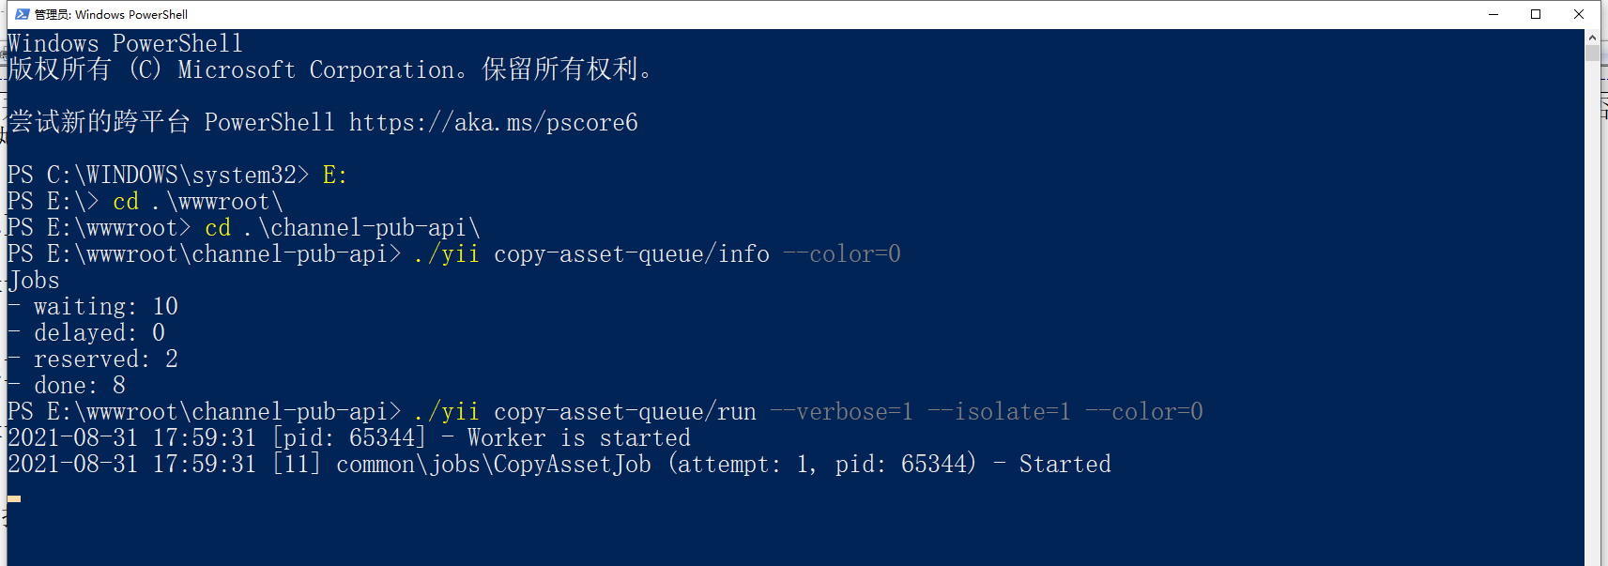Click the scrollbar up arrow
This screenshot has width=1608, height=566.
pyautogui.click(x=1592, y=38)
